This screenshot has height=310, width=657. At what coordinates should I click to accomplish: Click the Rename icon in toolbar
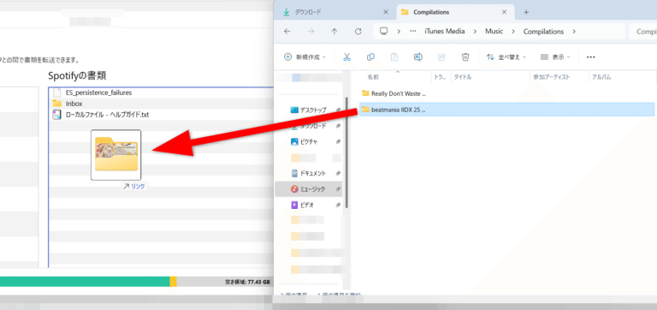[417, 57]
